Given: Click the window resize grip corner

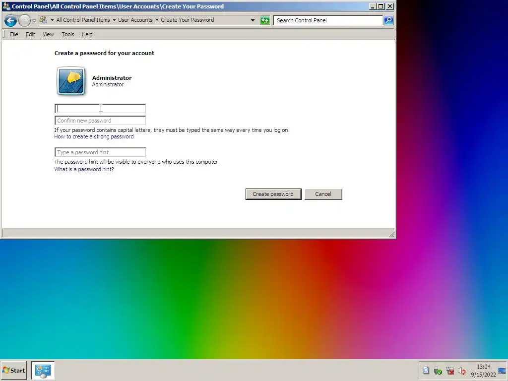Looking at the screenshot, I should click(392, 234).
